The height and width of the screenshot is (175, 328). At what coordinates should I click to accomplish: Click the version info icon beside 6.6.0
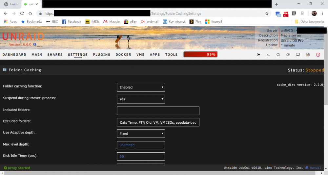click(x=35, y=44)
